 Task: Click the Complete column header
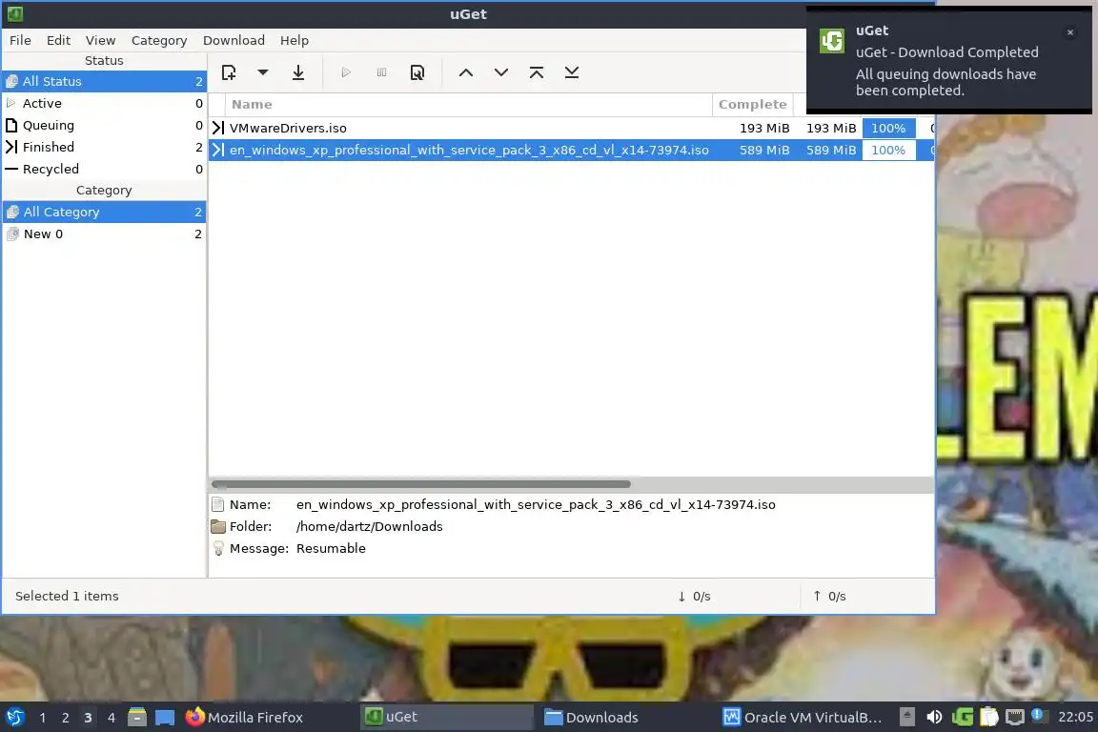753,105
